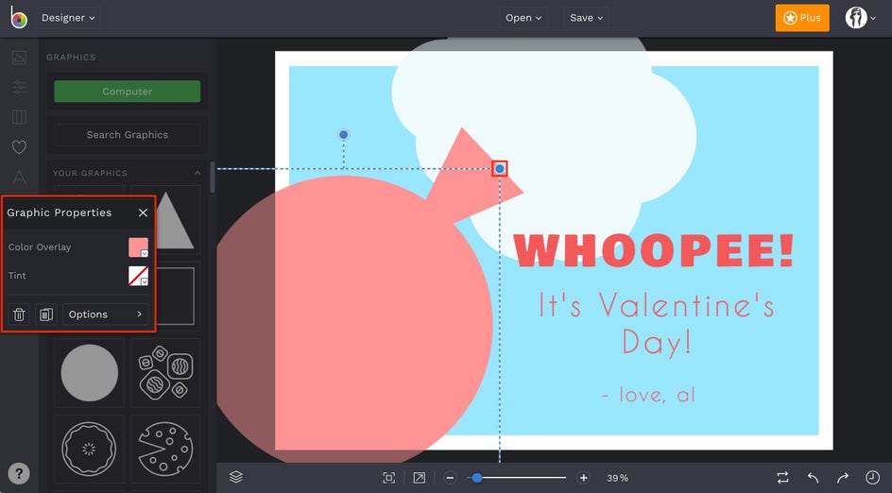This screenshot has width=892, height=493.
Task: Open the Text sidebar icon
Action: click(19, 178)
